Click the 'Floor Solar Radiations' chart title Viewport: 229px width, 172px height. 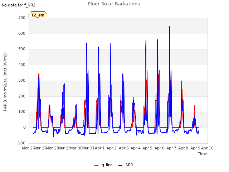click(114, 4)
